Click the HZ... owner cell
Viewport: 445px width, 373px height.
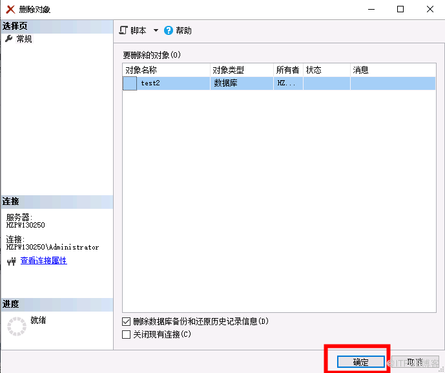(288, 83)
